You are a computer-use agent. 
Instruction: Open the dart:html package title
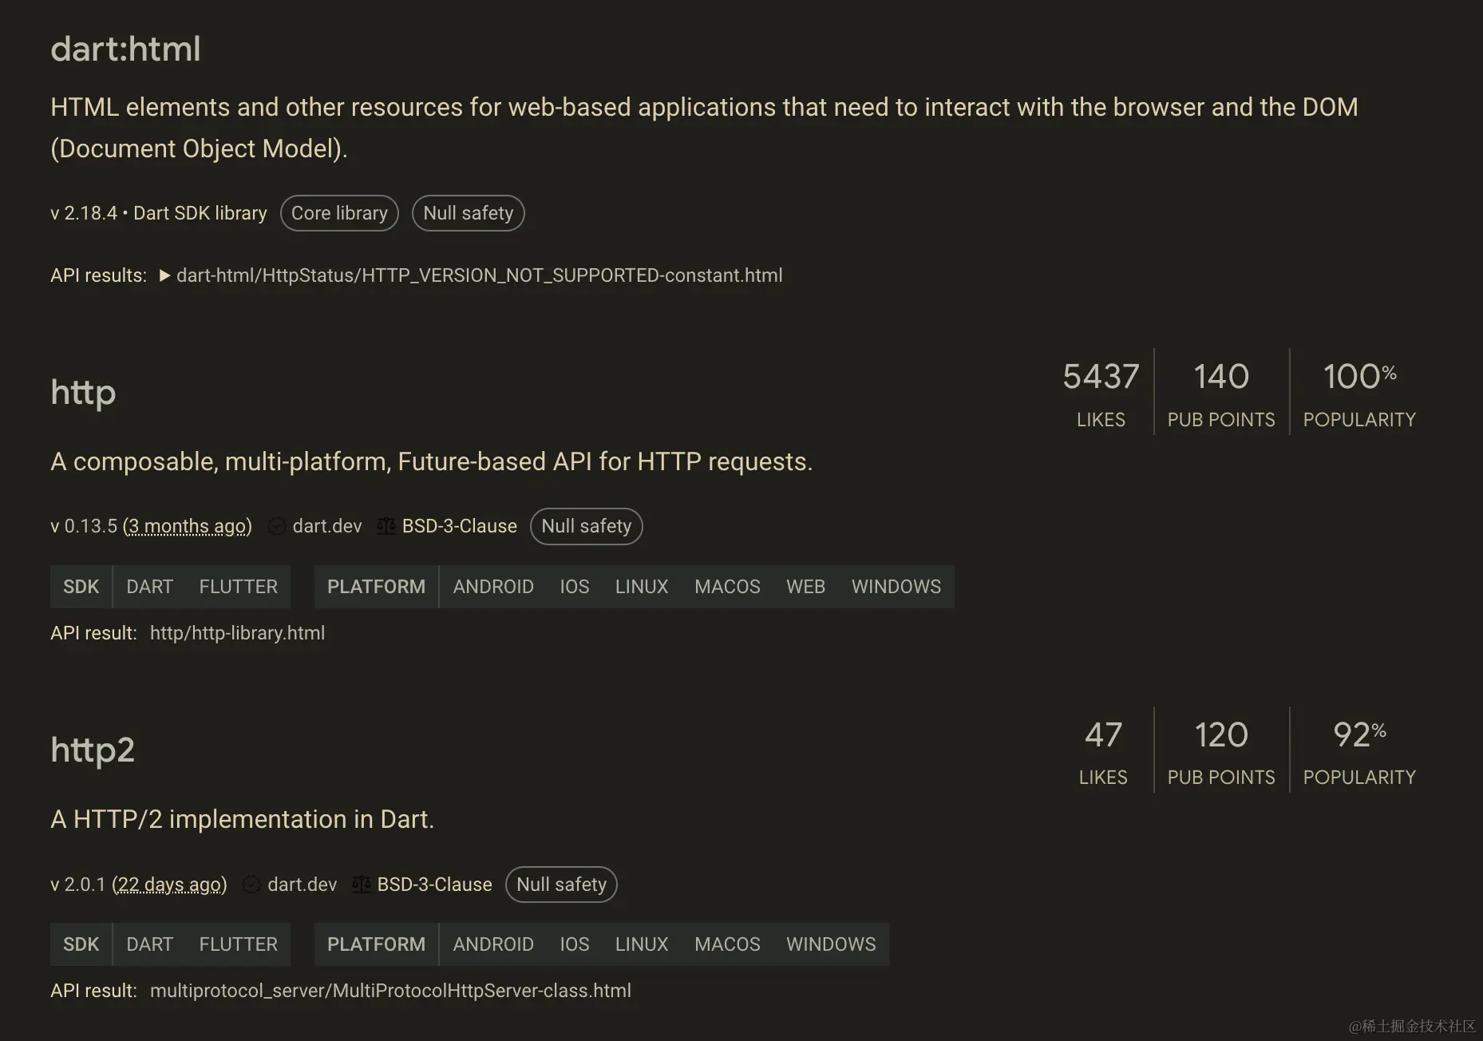pyautogui.click(x=125, y=49)
